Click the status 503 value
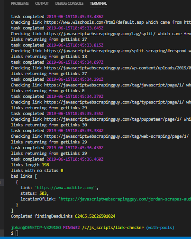191x239 pixels. tap(43, 193)
